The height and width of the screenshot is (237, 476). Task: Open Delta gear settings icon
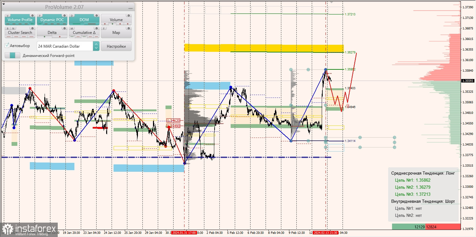(64, 28)
